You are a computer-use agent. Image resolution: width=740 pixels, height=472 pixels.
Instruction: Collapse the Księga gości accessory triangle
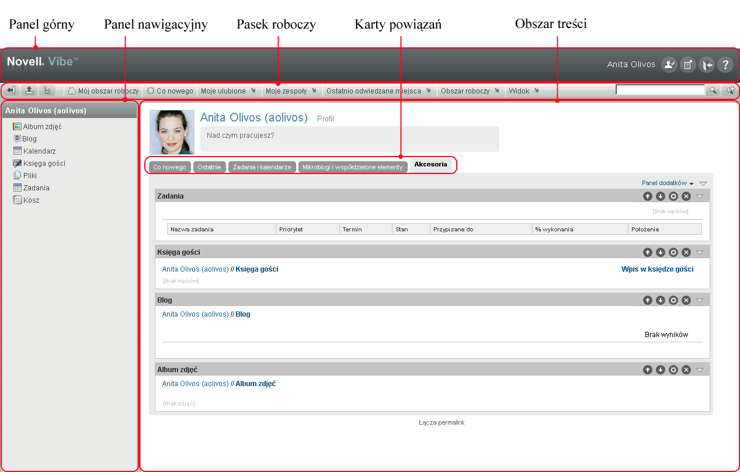point(700,252)
